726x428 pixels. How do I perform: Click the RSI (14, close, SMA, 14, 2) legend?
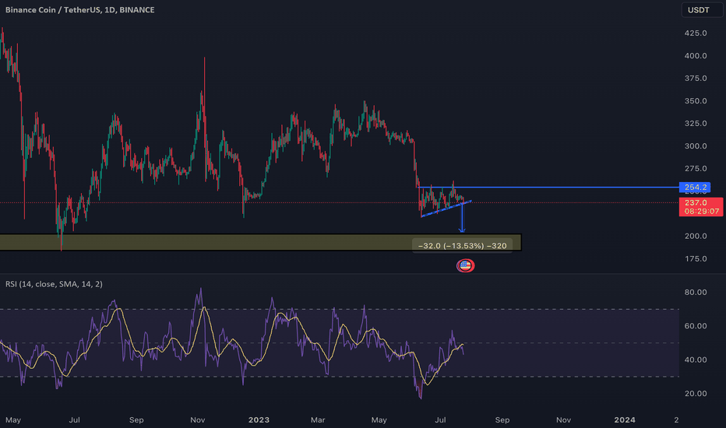[55, 284]
